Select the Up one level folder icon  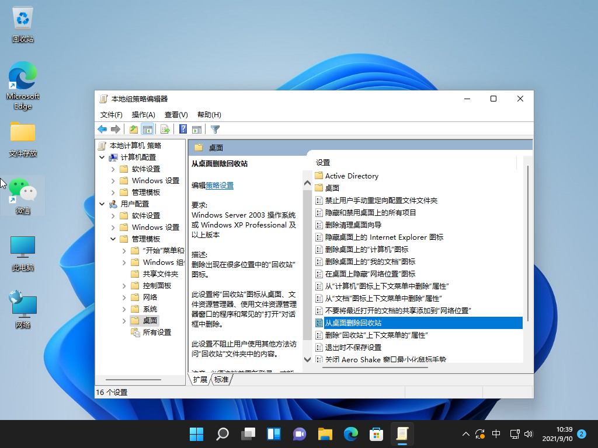click(133, 129)
